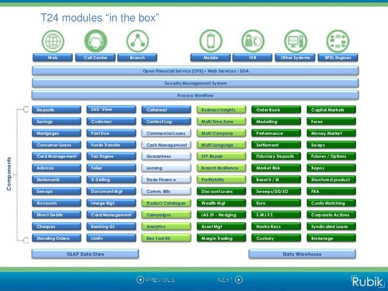This screenshot has width=388, height=291.
Task: Select the Web channel button
Action: pos(53,58)
